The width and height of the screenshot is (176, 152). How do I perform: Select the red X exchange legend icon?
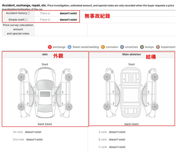(50, 47)
